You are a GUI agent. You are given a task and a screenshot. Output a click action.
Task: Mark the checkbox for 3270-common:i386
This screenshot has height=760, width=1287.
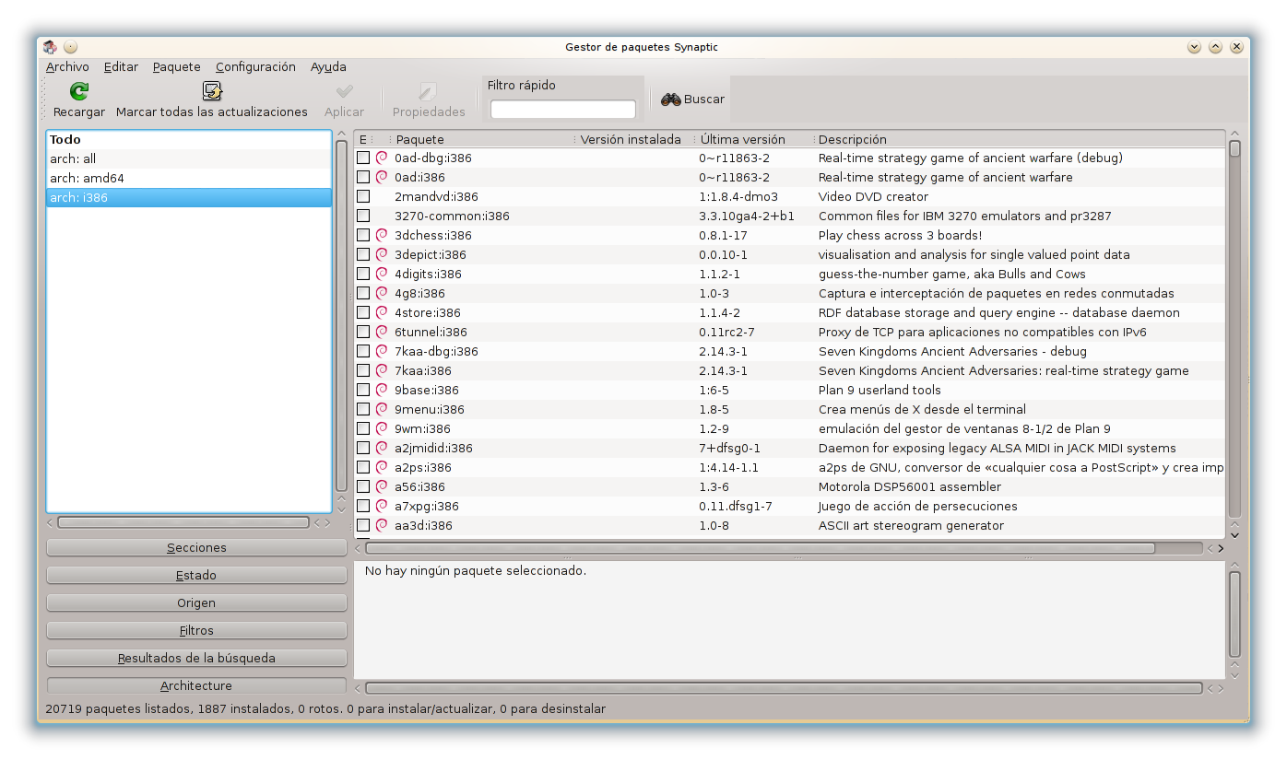point(363,216)
